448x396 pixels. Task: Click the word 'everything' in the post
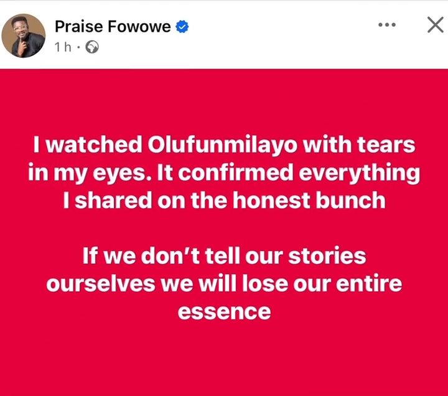[x=360, y=173]
